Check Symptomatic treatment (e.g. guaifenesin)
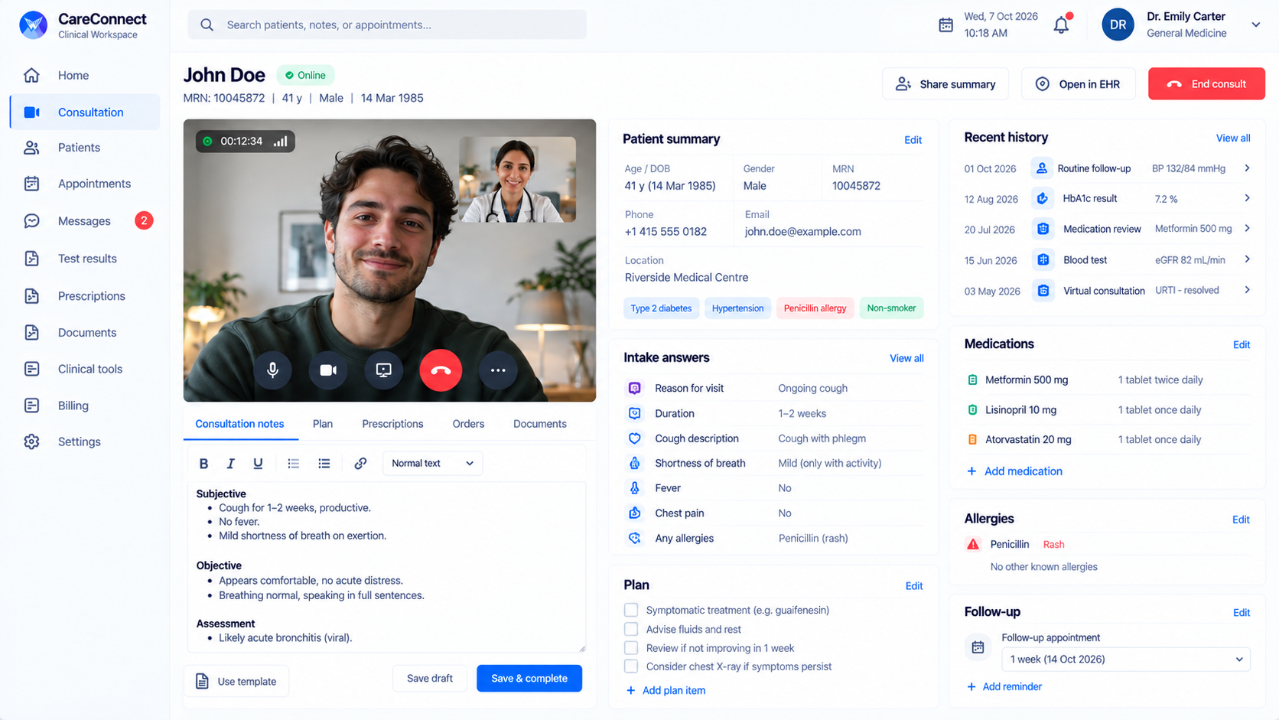 [631, 610]
